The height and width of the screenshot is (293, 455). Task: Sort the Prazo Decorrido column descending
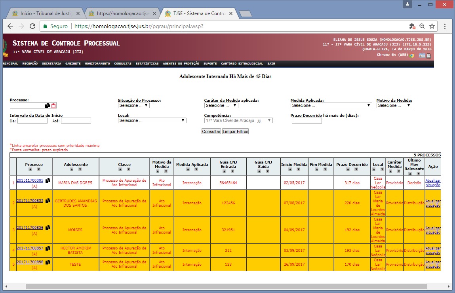(356, 169)
